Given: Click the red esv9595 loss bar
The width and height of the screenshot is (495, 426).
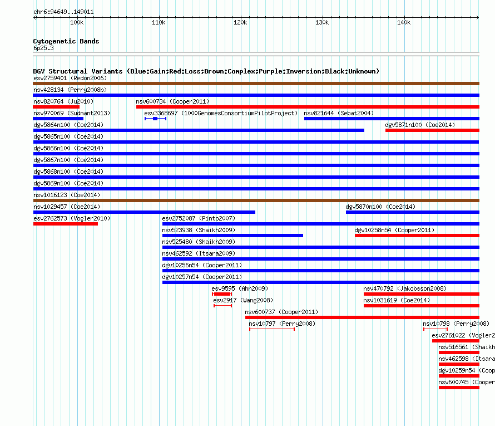Looking at the screenshot, I should pyautogui.click(x=222, y=294).
